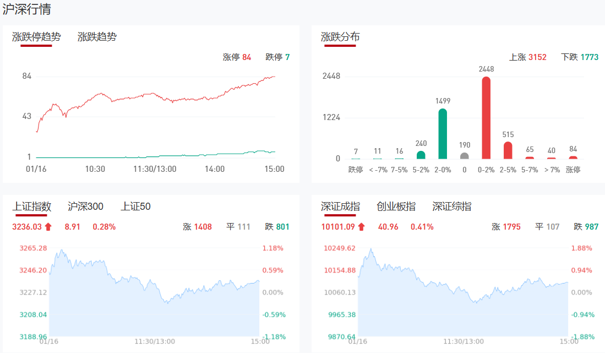This screenshot has height=353, width=605.
Task: Open the 深证综指 tab
Action: click(x=451, y=207)
